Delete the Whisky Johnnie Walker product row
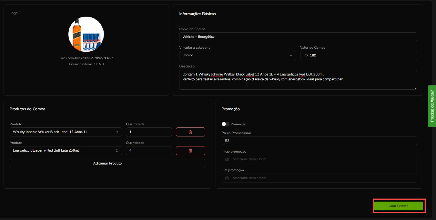The image size is (436, 220). pyautogui.click(x=190, y=132)
